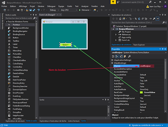
Task: Click the Undo toolbar icon
Action: point(39,10)
